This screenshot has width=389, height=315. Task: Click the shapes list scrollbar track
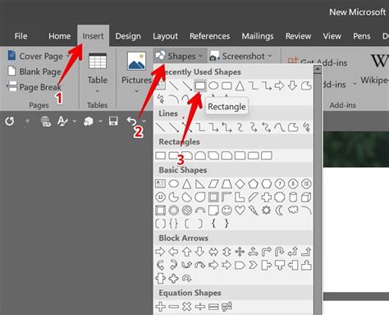[x=318, y=194]
